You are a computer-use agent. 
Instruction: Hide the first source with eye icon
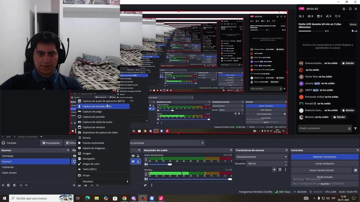pyautogui.click(x=133, y=156)
